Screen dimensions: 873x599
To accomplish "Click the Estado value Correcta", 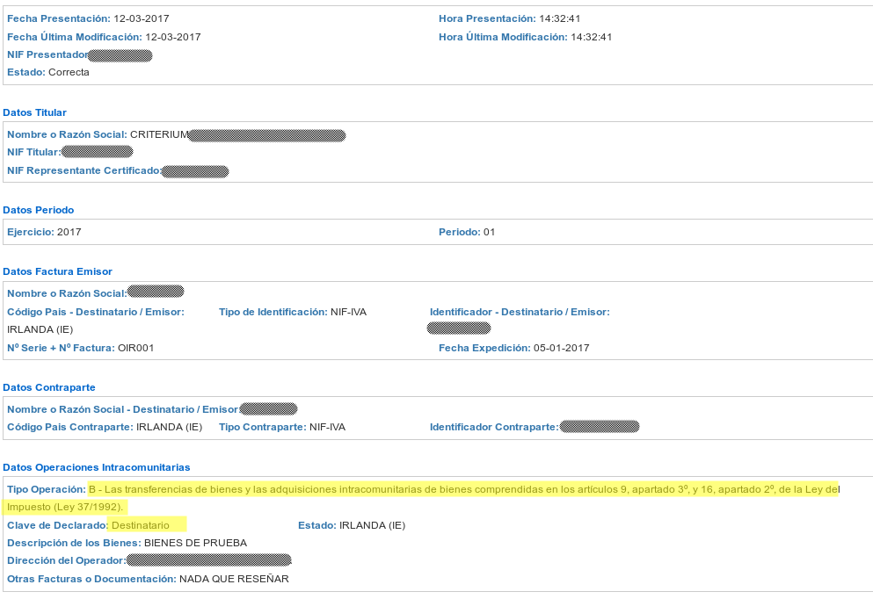I will [x=69, y=72].
